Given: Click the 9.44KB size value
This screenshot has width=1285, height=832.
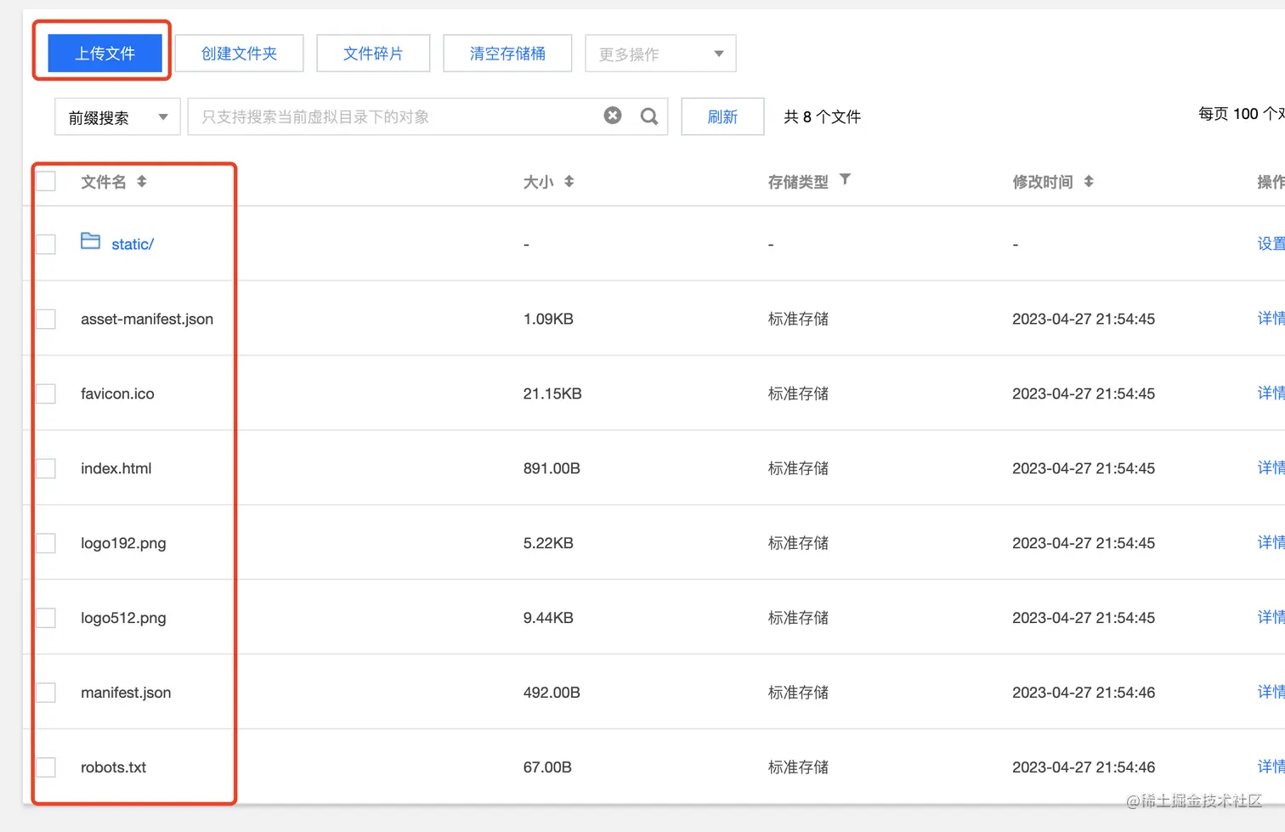Looking at the screenshot, I should point(548,618).
